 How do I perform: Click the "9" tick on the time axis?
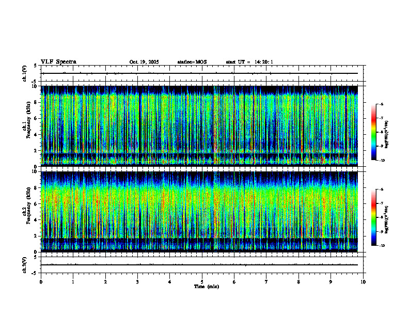coord(331,282)
